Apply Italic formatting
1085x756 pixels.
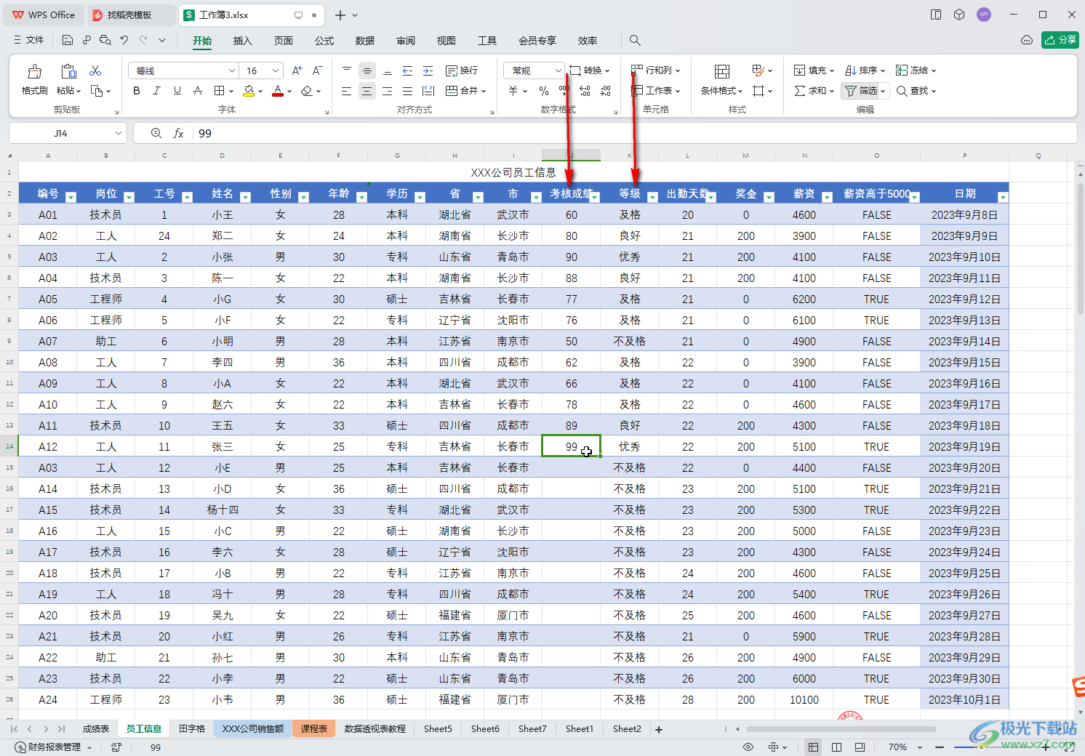tap(156, 91)
